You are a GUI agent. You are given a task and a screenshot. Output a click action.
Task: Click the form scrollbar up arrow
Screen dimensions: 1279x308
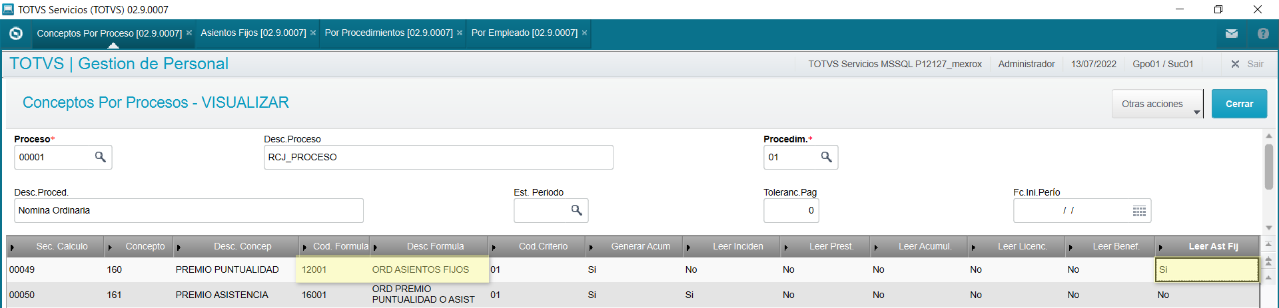1268,136
